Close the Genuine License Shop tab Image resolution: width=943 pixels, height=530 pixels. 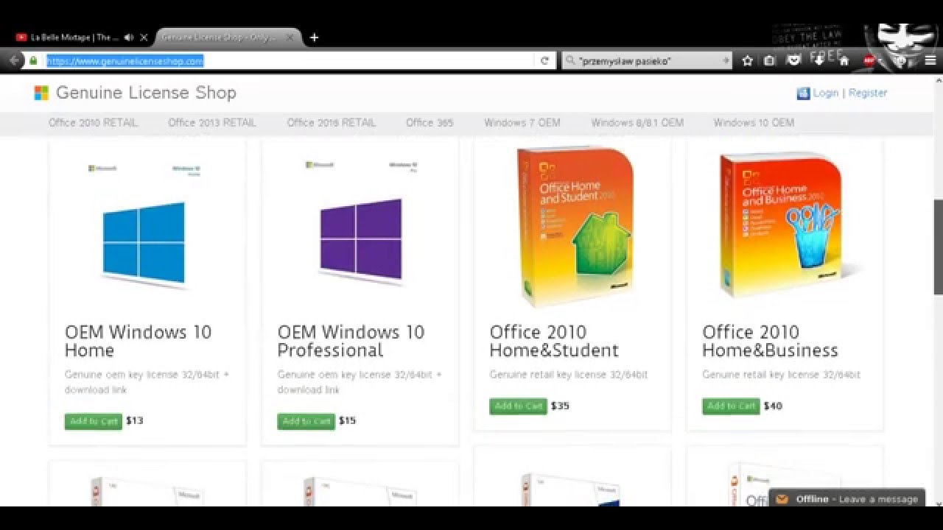pyautogui.click(x=290, y=37)
